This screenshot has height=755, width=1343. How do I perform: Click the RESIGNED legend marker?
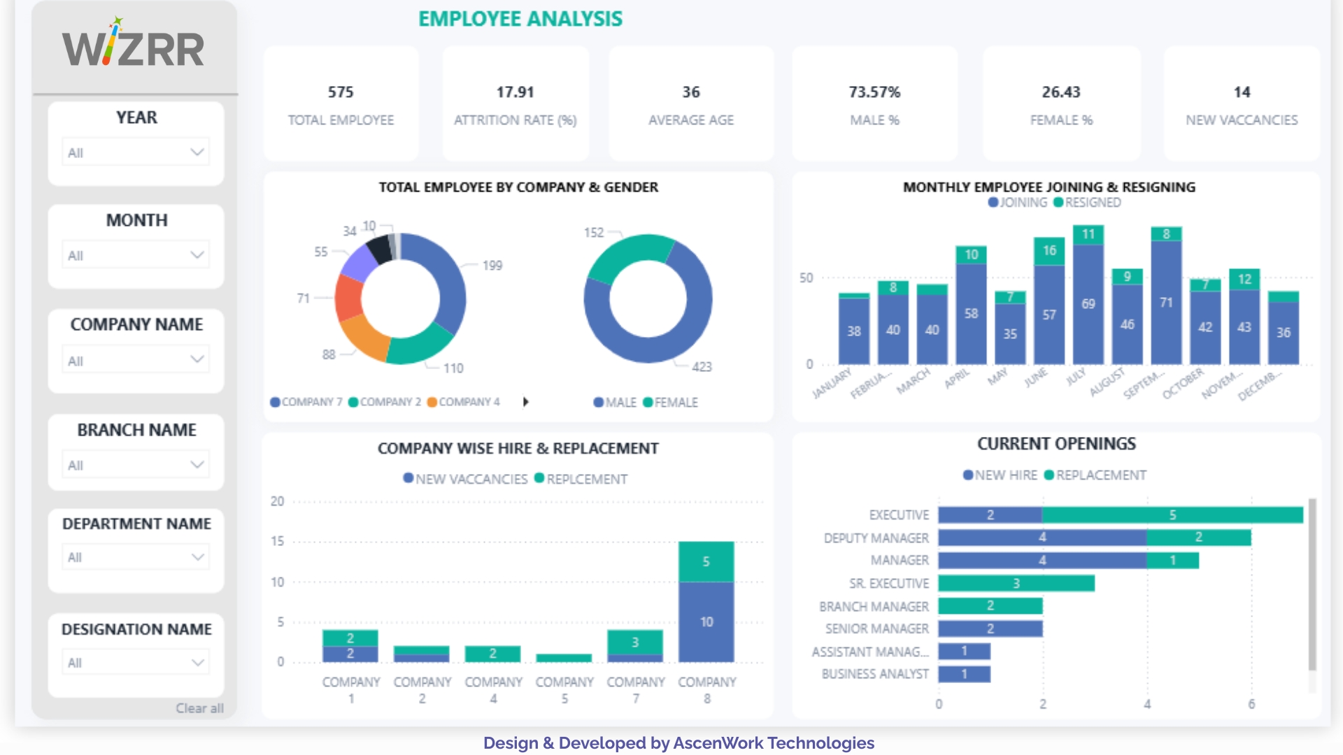click(1058, 203)
